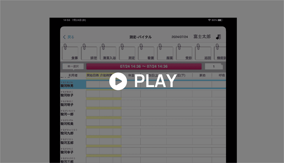
Task: Tap the 血圧(下) column header
Action: tap(179, 75)
